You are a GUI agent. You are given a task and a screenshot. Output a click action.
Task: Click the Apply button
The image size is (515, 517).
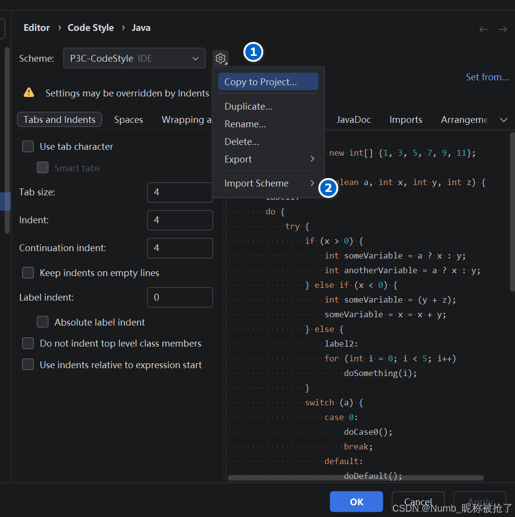click(x=480, y=501)
